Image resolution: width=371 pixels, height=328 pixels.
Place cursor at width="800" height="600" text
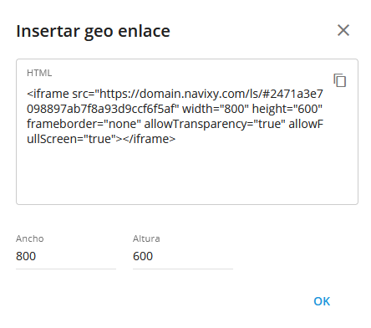pyautogui.click(x=252, y=109)
